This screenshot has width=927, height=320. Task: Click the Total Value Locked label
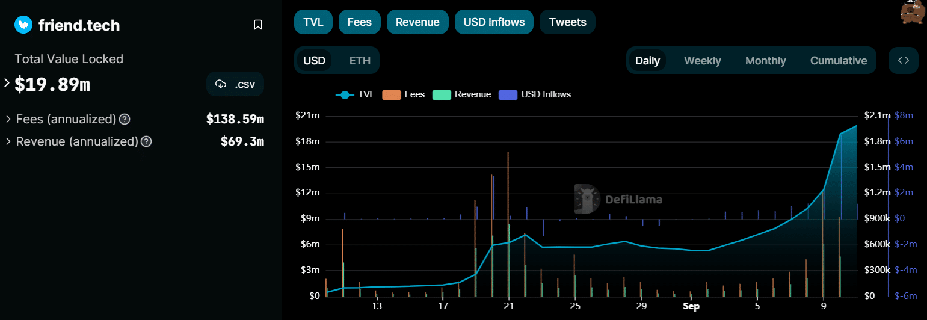[x=69, y=59]
